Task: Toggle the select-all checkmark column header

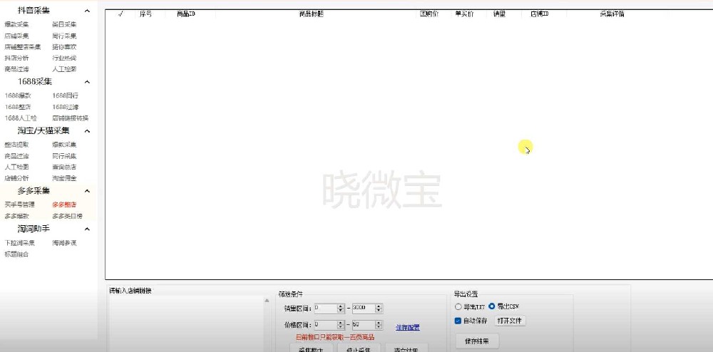Action: click(x=121, y=14)
